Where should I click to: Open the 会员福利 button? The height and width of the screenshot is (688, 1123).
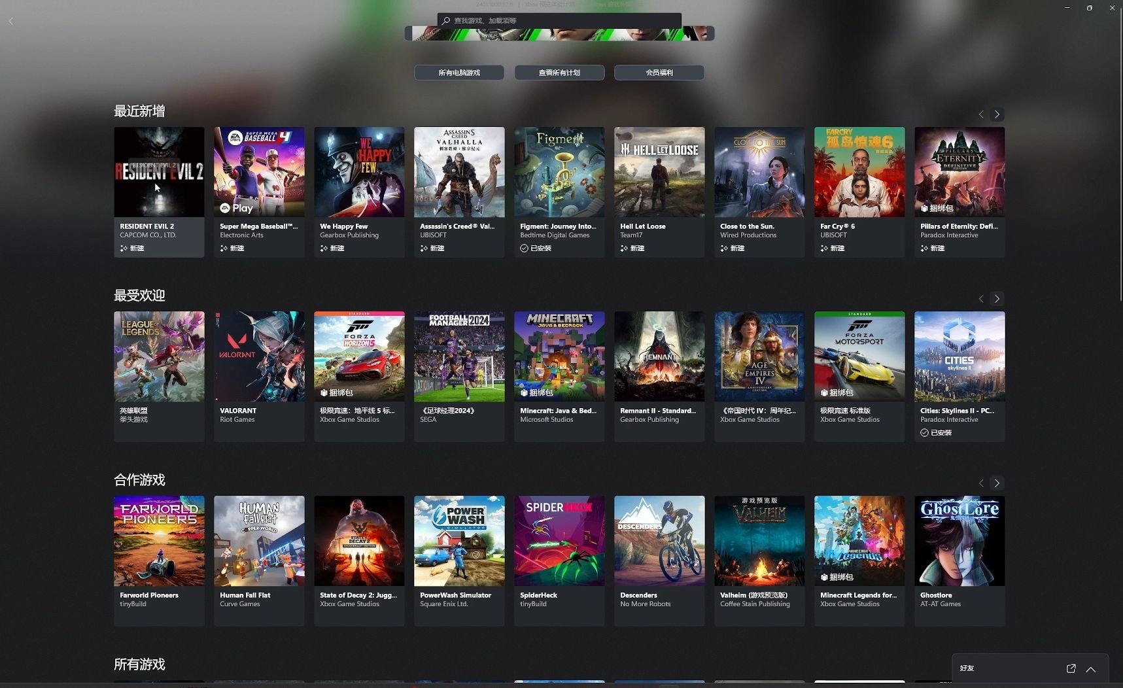659,73
